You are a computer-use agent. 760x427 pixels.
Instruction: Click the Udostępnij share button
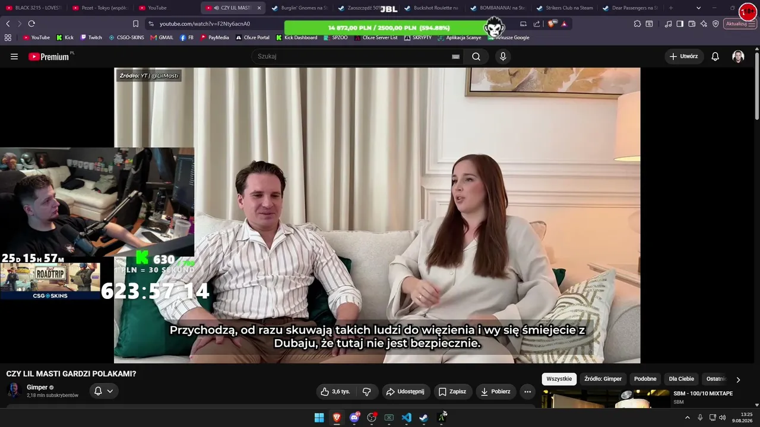(x=405, y=391)
